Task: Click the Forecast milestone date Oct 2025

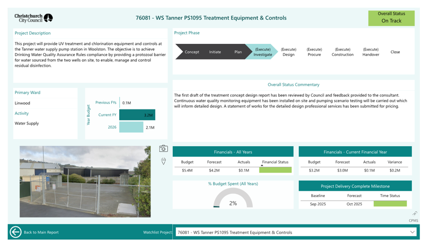Action: 354,204
